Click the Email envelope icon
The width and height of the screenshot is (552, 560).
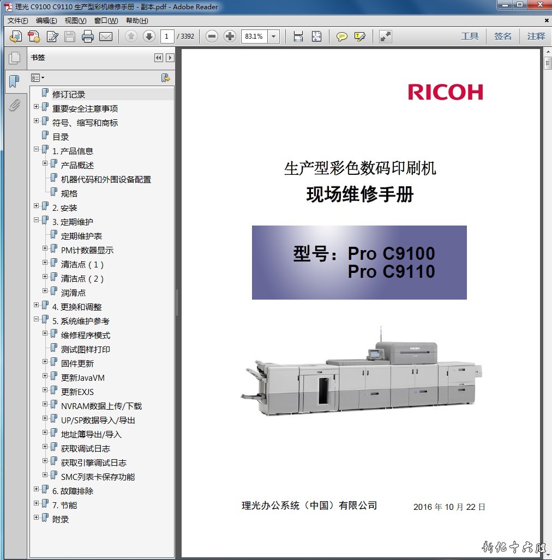tap(106, 36)
